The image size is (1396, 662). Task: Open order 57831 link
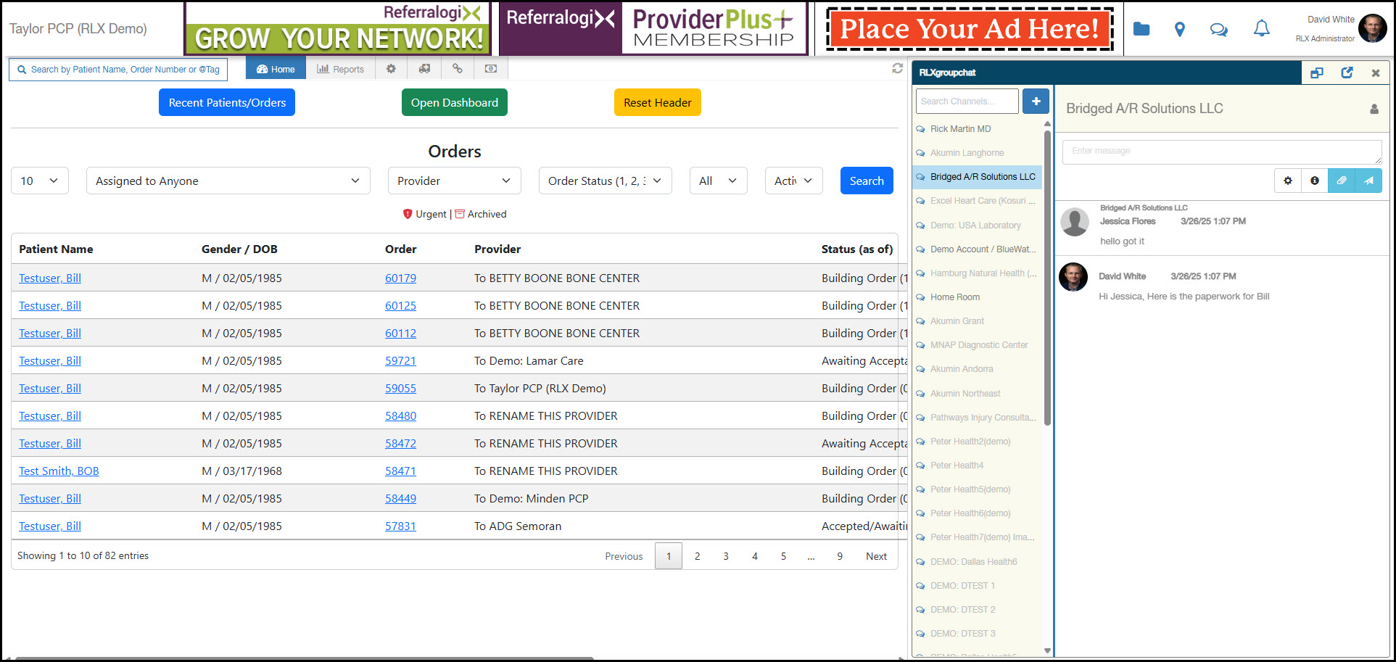[400, 526]
